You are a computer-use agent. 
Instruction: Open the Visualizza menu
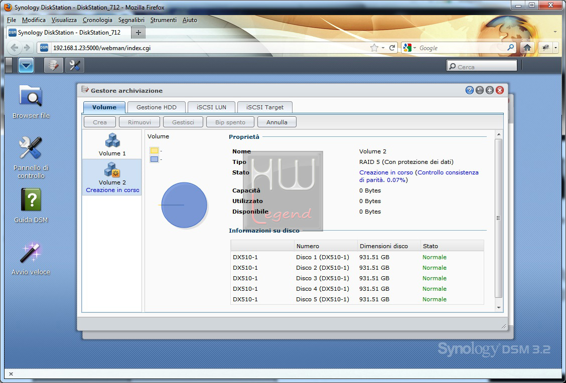click(x=64, y=20)
